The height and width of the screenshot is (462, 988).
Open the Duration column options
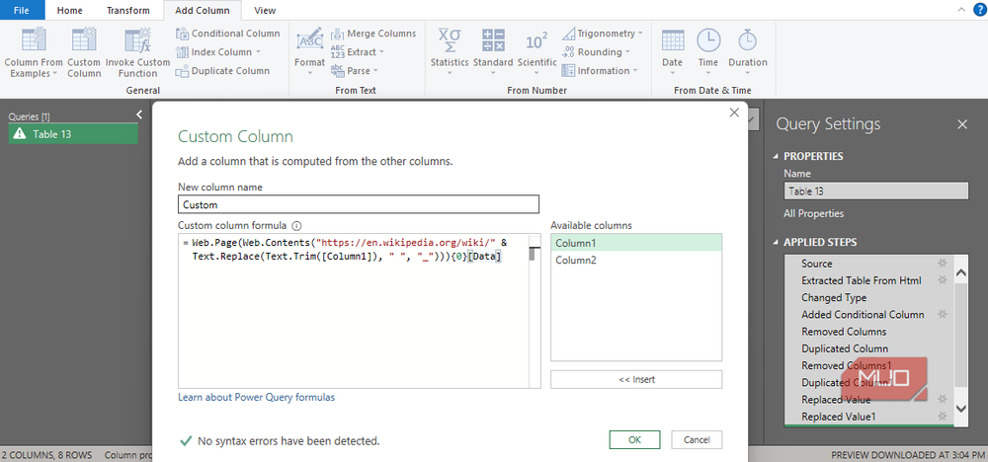pos(748,52)
